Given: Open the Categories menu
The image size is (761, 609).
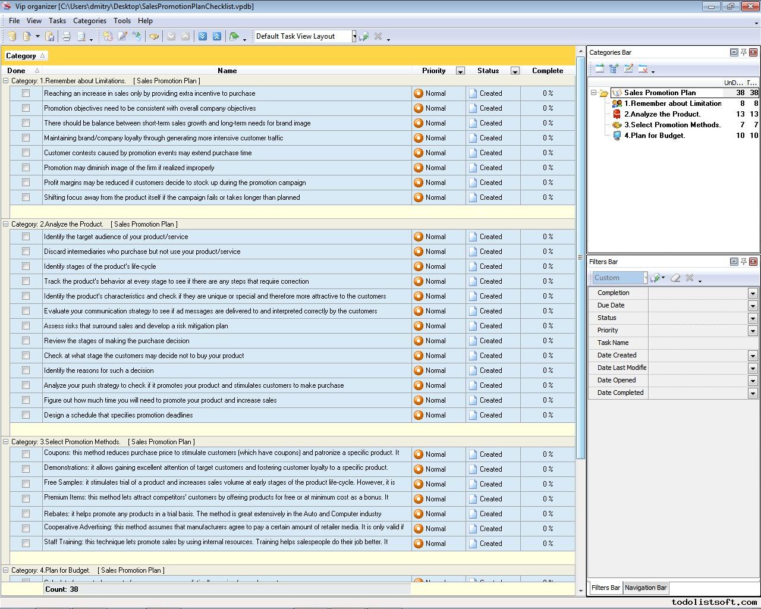Looking at the screenshot, I should click(x=89, y=21).
